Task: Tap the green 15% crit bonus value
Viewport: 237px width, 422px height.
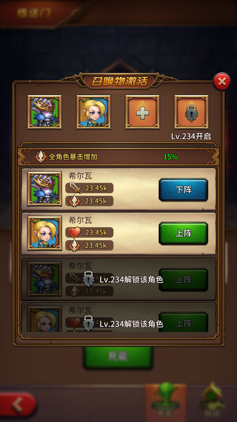Action: (170, 157)
